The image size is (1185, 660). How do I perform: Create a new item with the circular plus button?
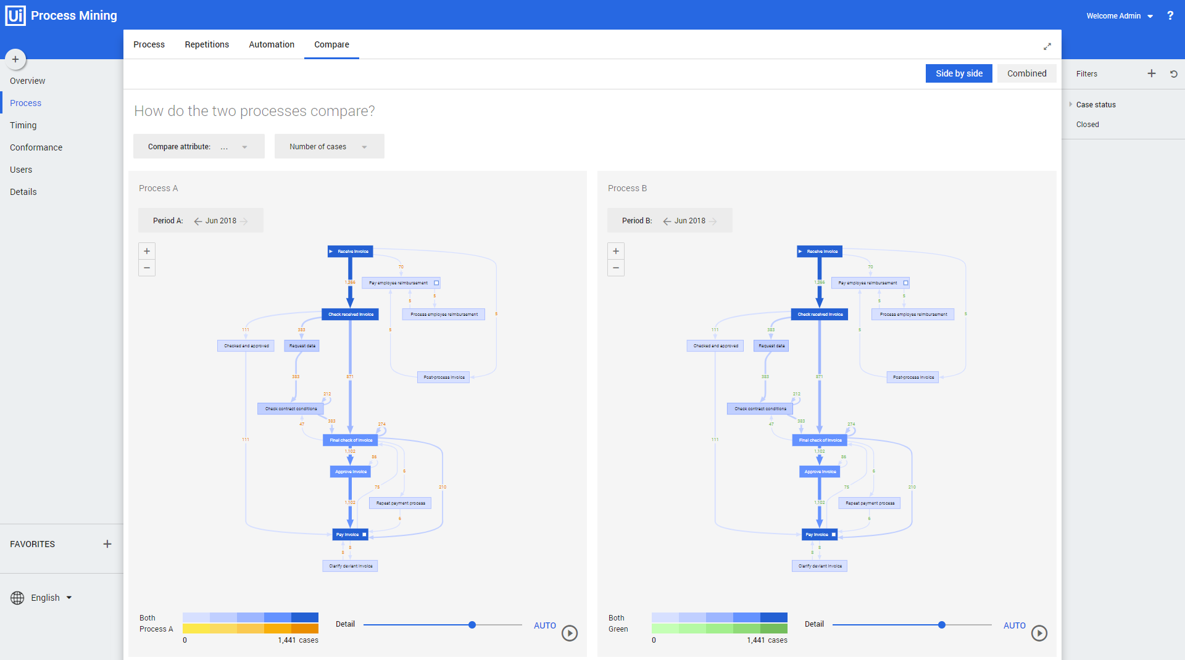tap(15, 59)
